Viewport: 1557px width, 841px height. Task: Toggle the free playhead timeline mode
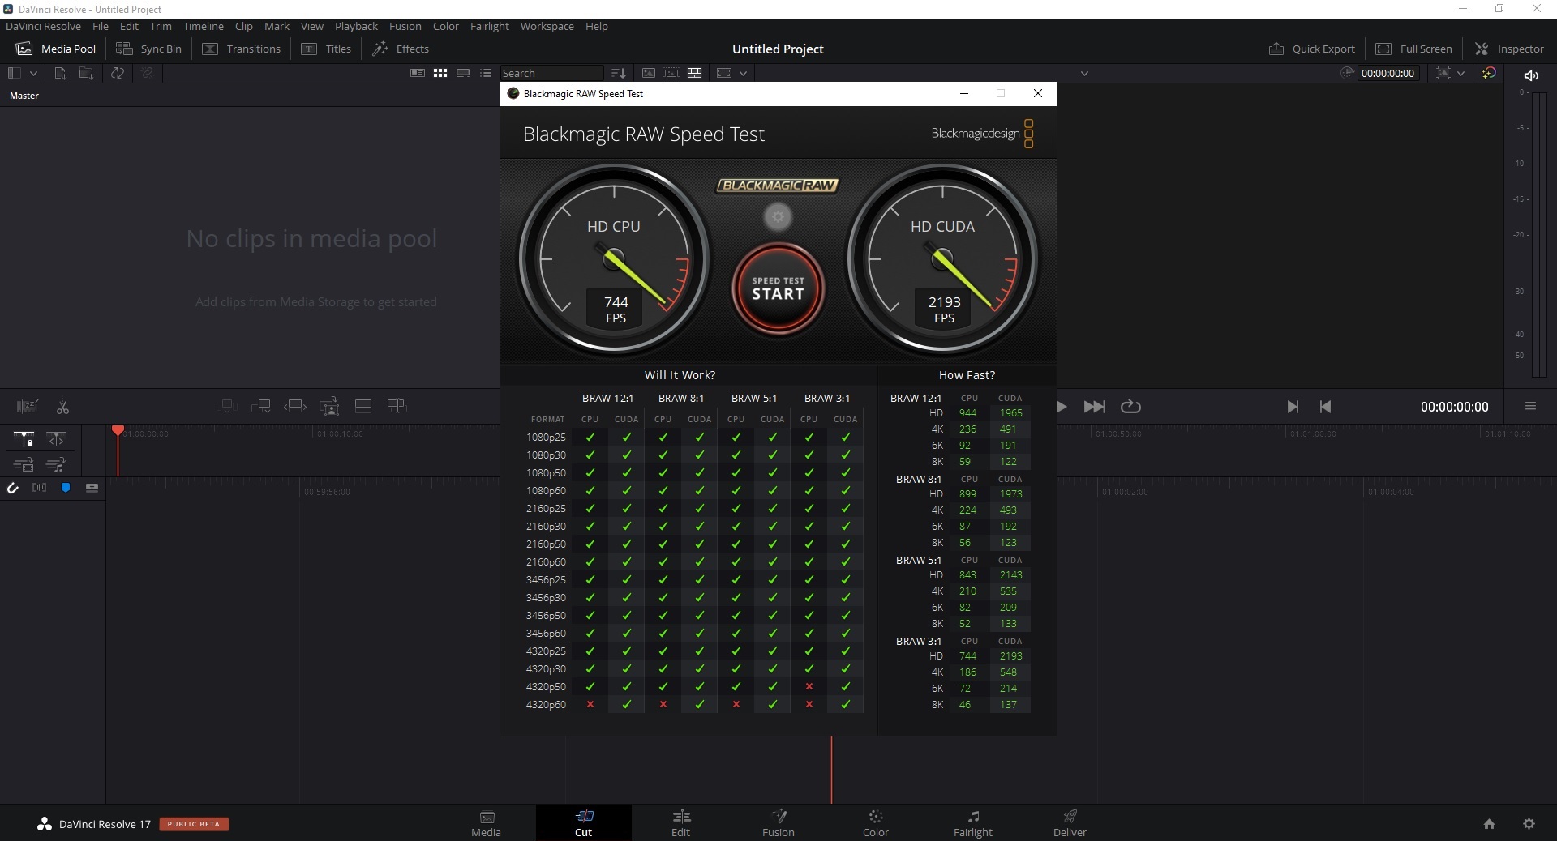point(56,439)
